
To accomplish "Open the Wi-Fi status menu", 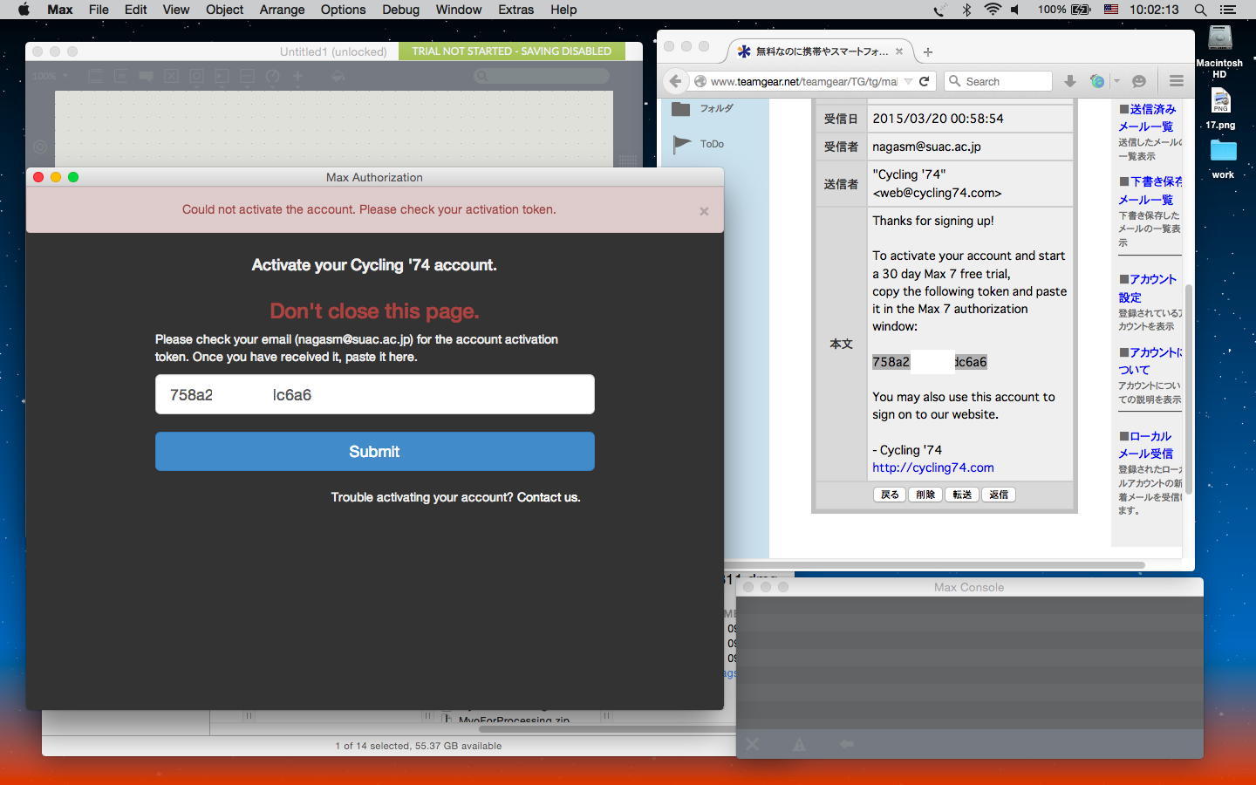I will (992, 10).
